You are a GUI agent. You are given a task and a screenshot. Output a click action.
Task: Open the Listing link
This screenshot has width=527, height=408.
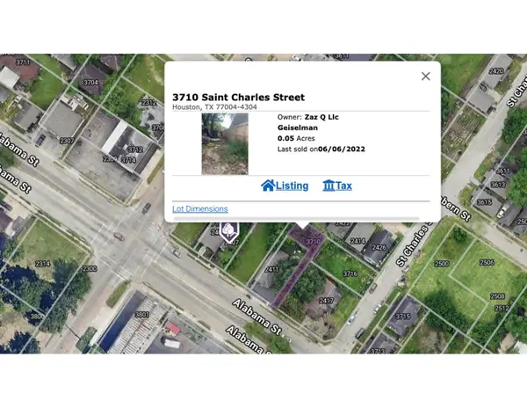tap(292, 186)
